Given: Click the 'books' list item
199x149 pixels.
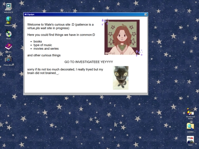Looking at the screenshot, I should point(38,42).
